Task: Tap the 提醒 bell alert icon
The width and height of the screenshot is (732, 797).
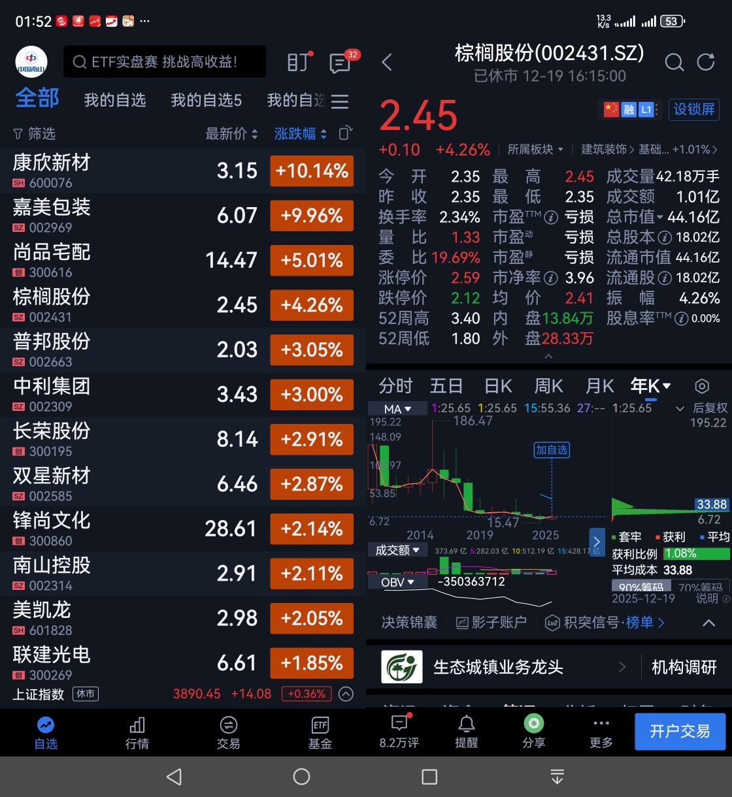Action: coord(467,723)
